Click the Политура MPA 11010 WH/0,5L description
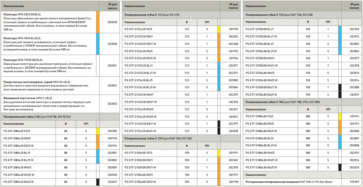The image size is (363, 187). 48,65
